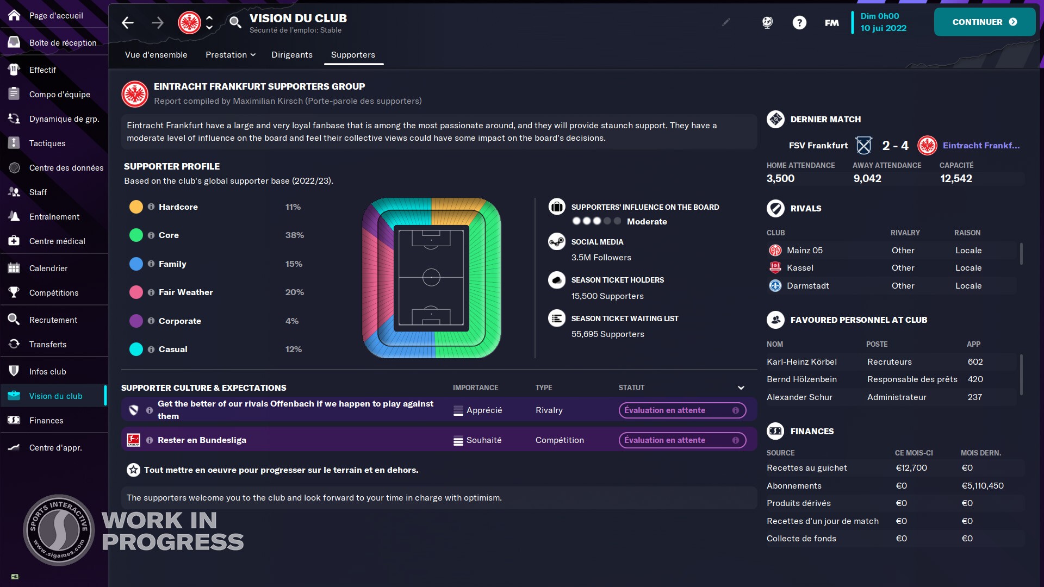Click the edit pencil icon for club vision
Viewport: 1044px width, 587px height.
tap(726, 22)
